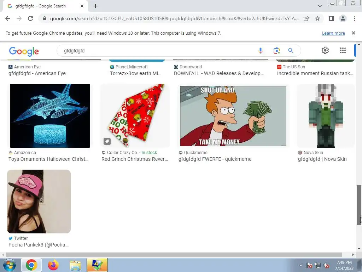Open the Nova Skin character image
Viewport: 362px width, 272px height.
(x=326, y=116)
